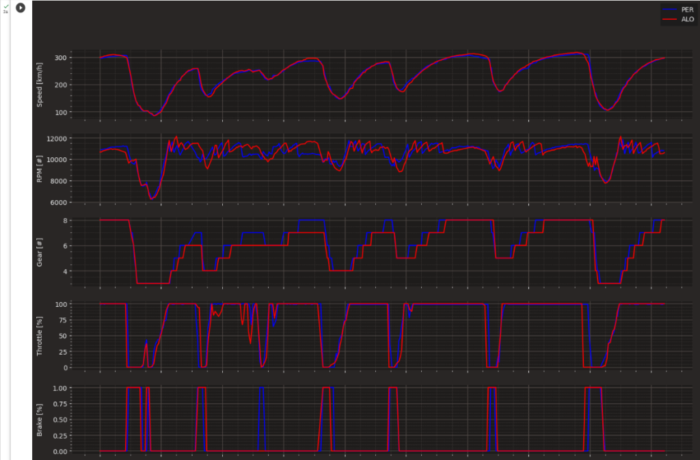This screenshot has width=700, height=460.
Task: Run the cell with the play button
Action: [x=21, y=8]
